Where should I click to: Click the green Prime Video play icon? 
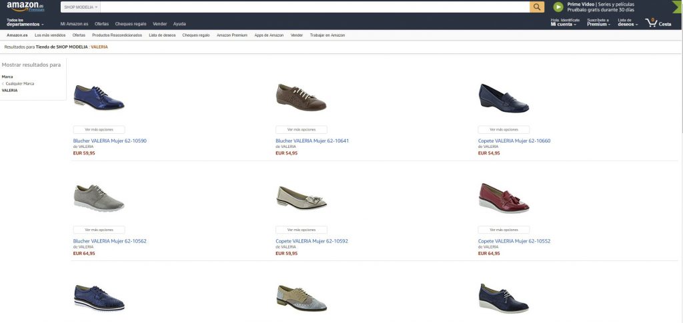pyautogui.click(x=558, y=7)
